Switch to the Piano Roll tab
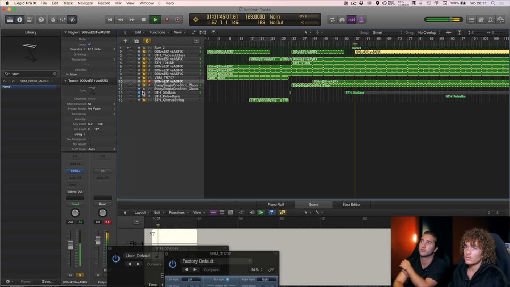 click(x=276, y=204)
